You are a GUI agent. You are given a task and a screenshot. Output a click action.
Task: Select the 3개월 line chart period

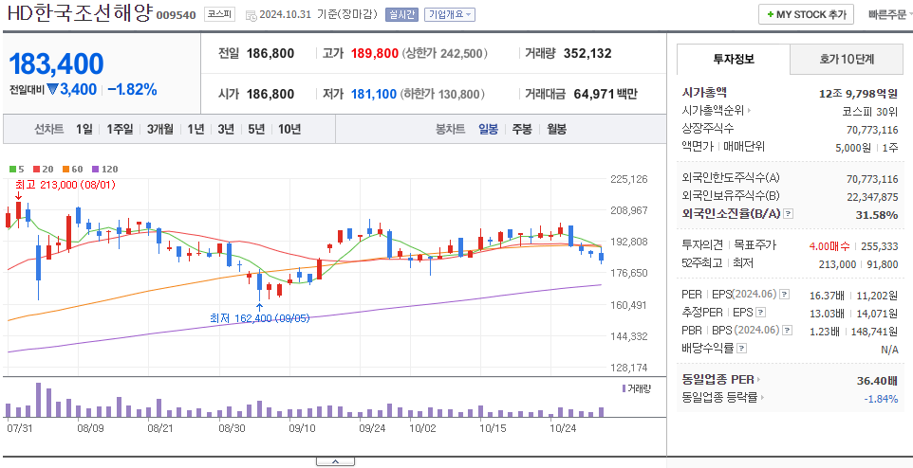160,129
